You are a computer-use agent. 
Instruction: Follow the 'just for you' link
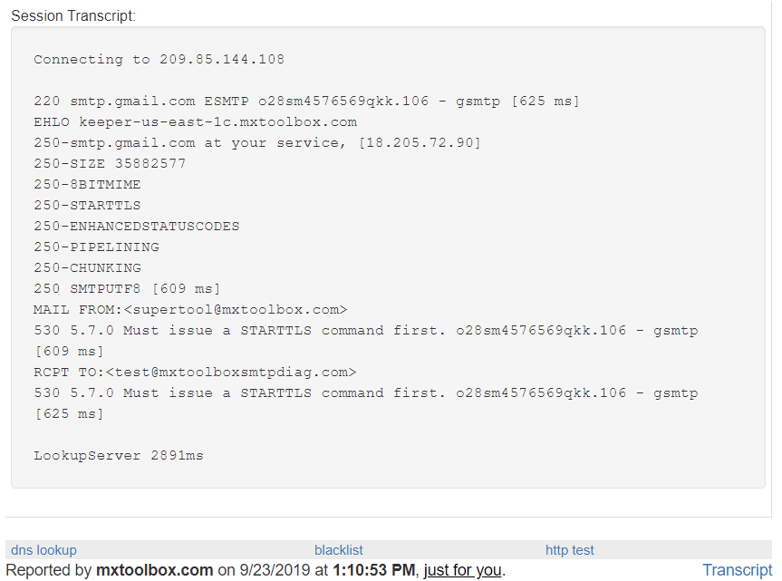coord(462,570)
